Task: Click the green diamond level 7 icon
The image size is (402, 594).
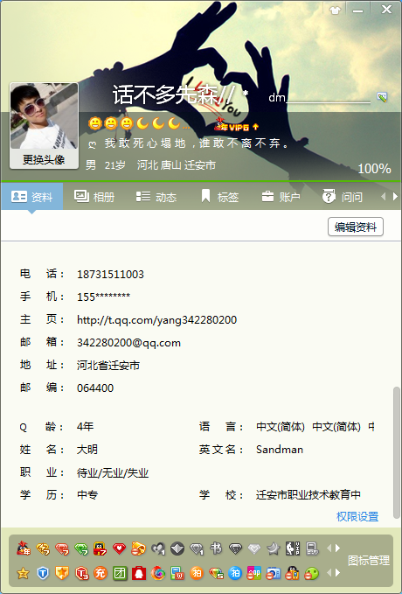Action: coord(81,549)
